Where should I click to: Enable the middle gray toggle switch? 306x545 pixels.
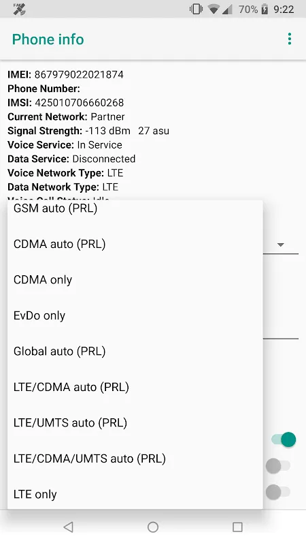click(x=278, y=466)
